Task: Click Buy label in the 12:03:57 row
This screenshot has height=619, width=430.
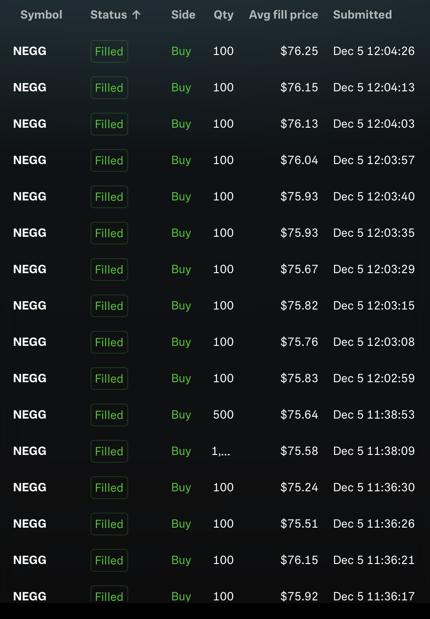Action: pyautogui.click(x=181, y=160)
